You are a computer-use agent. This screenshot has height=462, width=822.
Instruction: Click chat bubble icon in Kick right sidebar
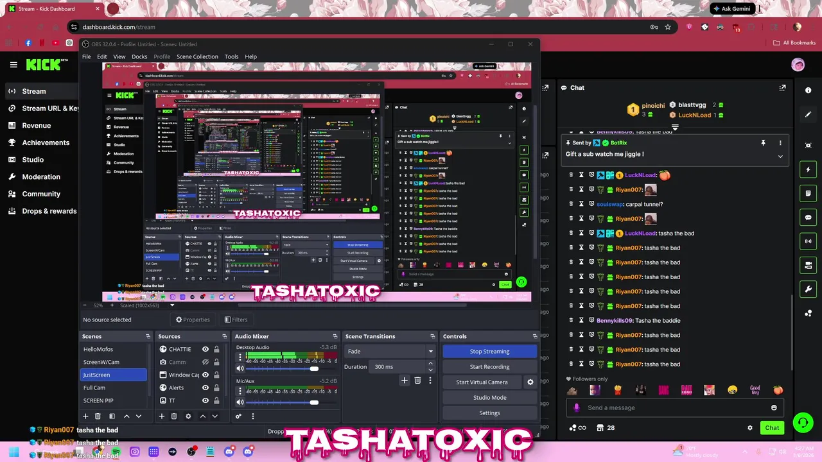(x=809, y=218)
